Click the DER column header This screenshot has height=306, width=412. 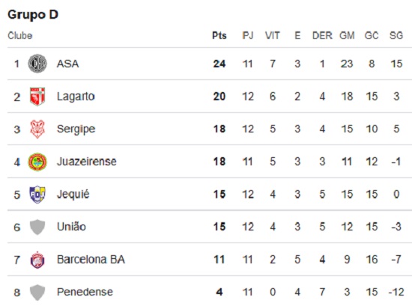[x=322, y=35]
